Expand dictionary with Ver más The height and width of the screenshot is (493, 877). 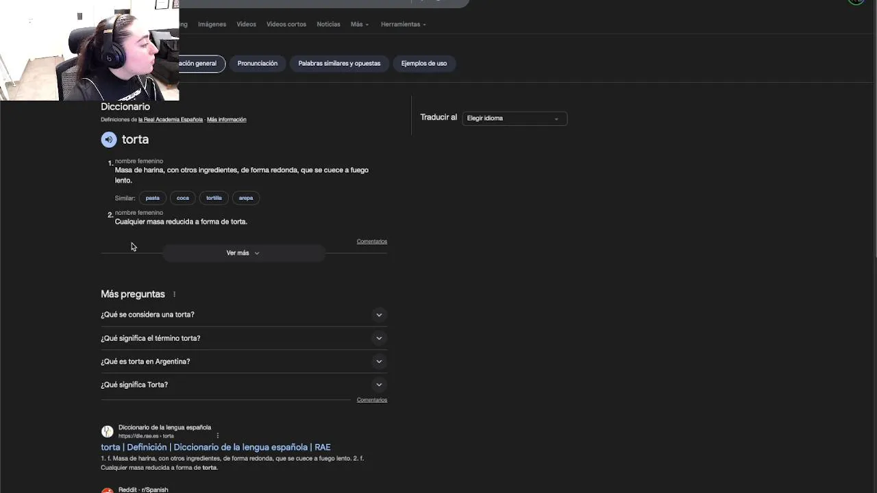pyautogui.click(x=243, y=253)
